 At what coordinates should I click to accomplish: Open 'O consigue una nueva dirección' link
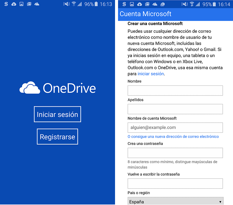click(173, 136)
